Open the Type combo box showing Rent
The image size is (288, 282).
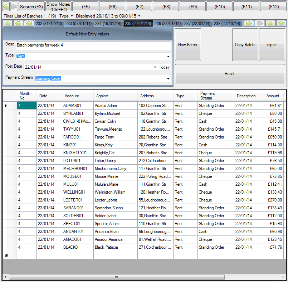coord(168,57)
